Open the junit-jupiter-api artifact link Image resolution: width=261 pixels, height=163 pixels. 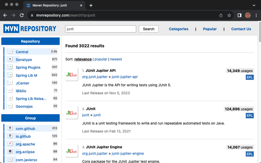coord(124,77)
